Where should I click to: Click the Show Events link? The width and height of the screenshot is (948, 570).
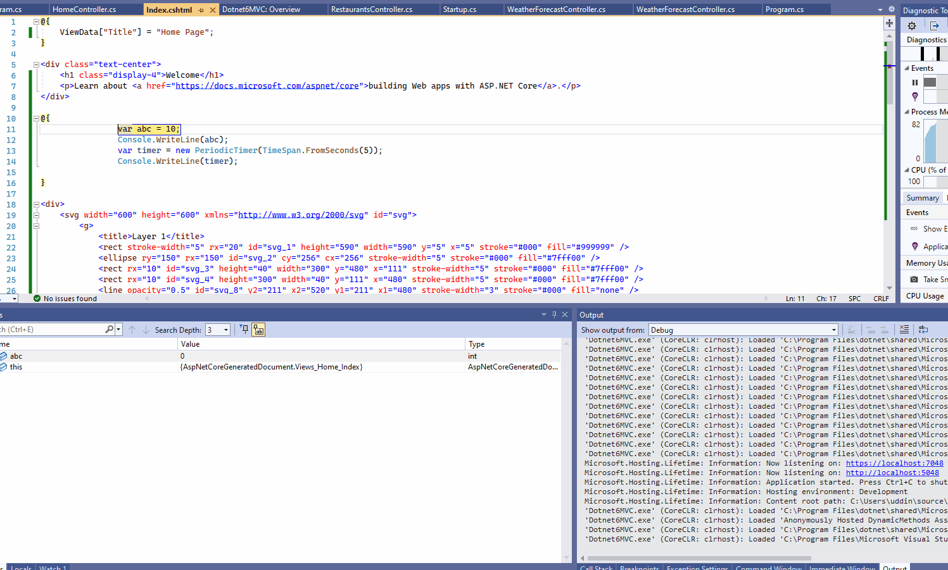[x=935, y=229]
